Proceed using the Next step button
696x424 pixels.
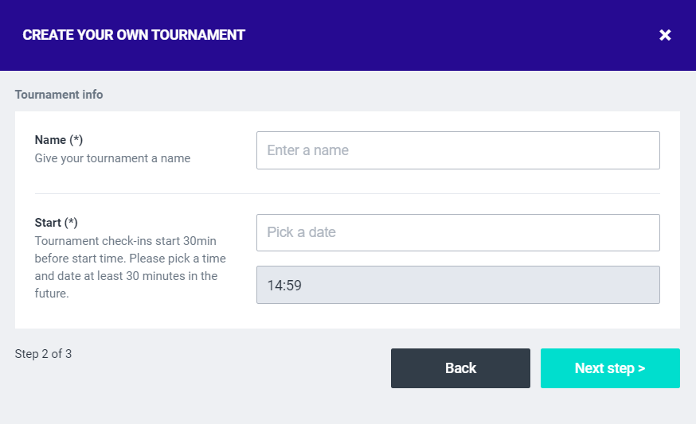tap(610, 368)
